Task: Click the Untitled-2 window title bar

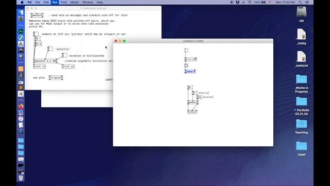Action: coord(193,41)
